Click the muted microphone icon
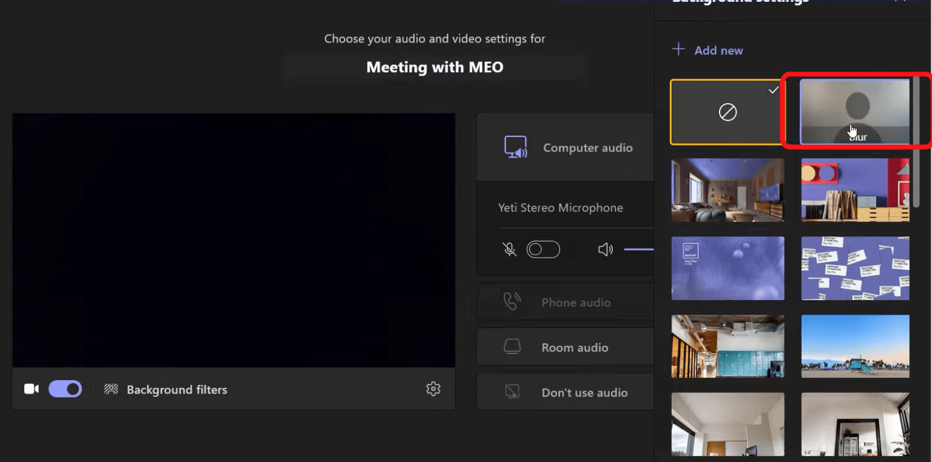This screenshot has width=932, height=462. coord(510,249)
